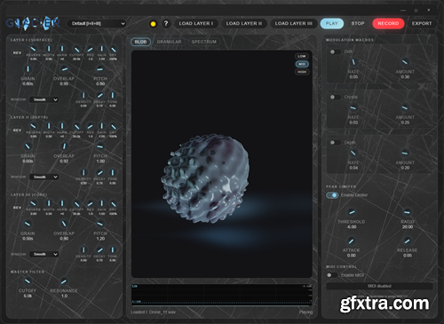
Task: Click Layer I GAIN knob
Action: [x=101, y=49]
